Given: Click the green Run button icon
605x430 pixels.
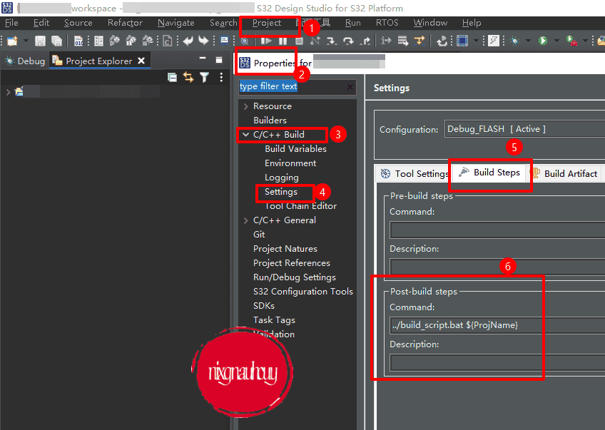Looking at the screenshot, I should click(543, 41).
